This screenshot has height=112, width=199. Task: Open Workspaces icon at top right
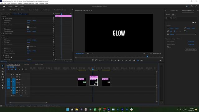pyautogui.click(x=187, y=6)
